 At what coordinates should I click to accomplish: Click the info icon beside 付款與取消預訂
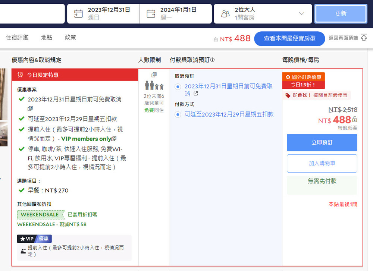point(213,60)
